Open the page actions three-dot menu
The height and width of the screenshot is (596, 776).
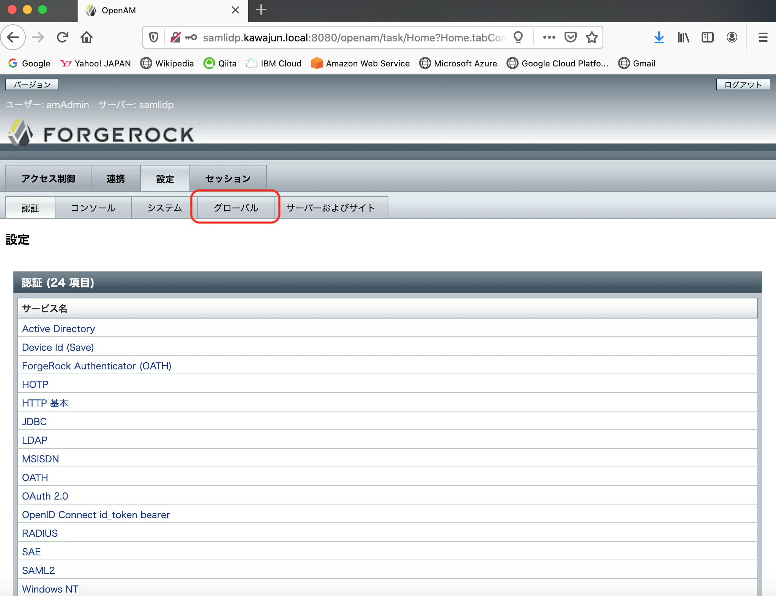549,37
